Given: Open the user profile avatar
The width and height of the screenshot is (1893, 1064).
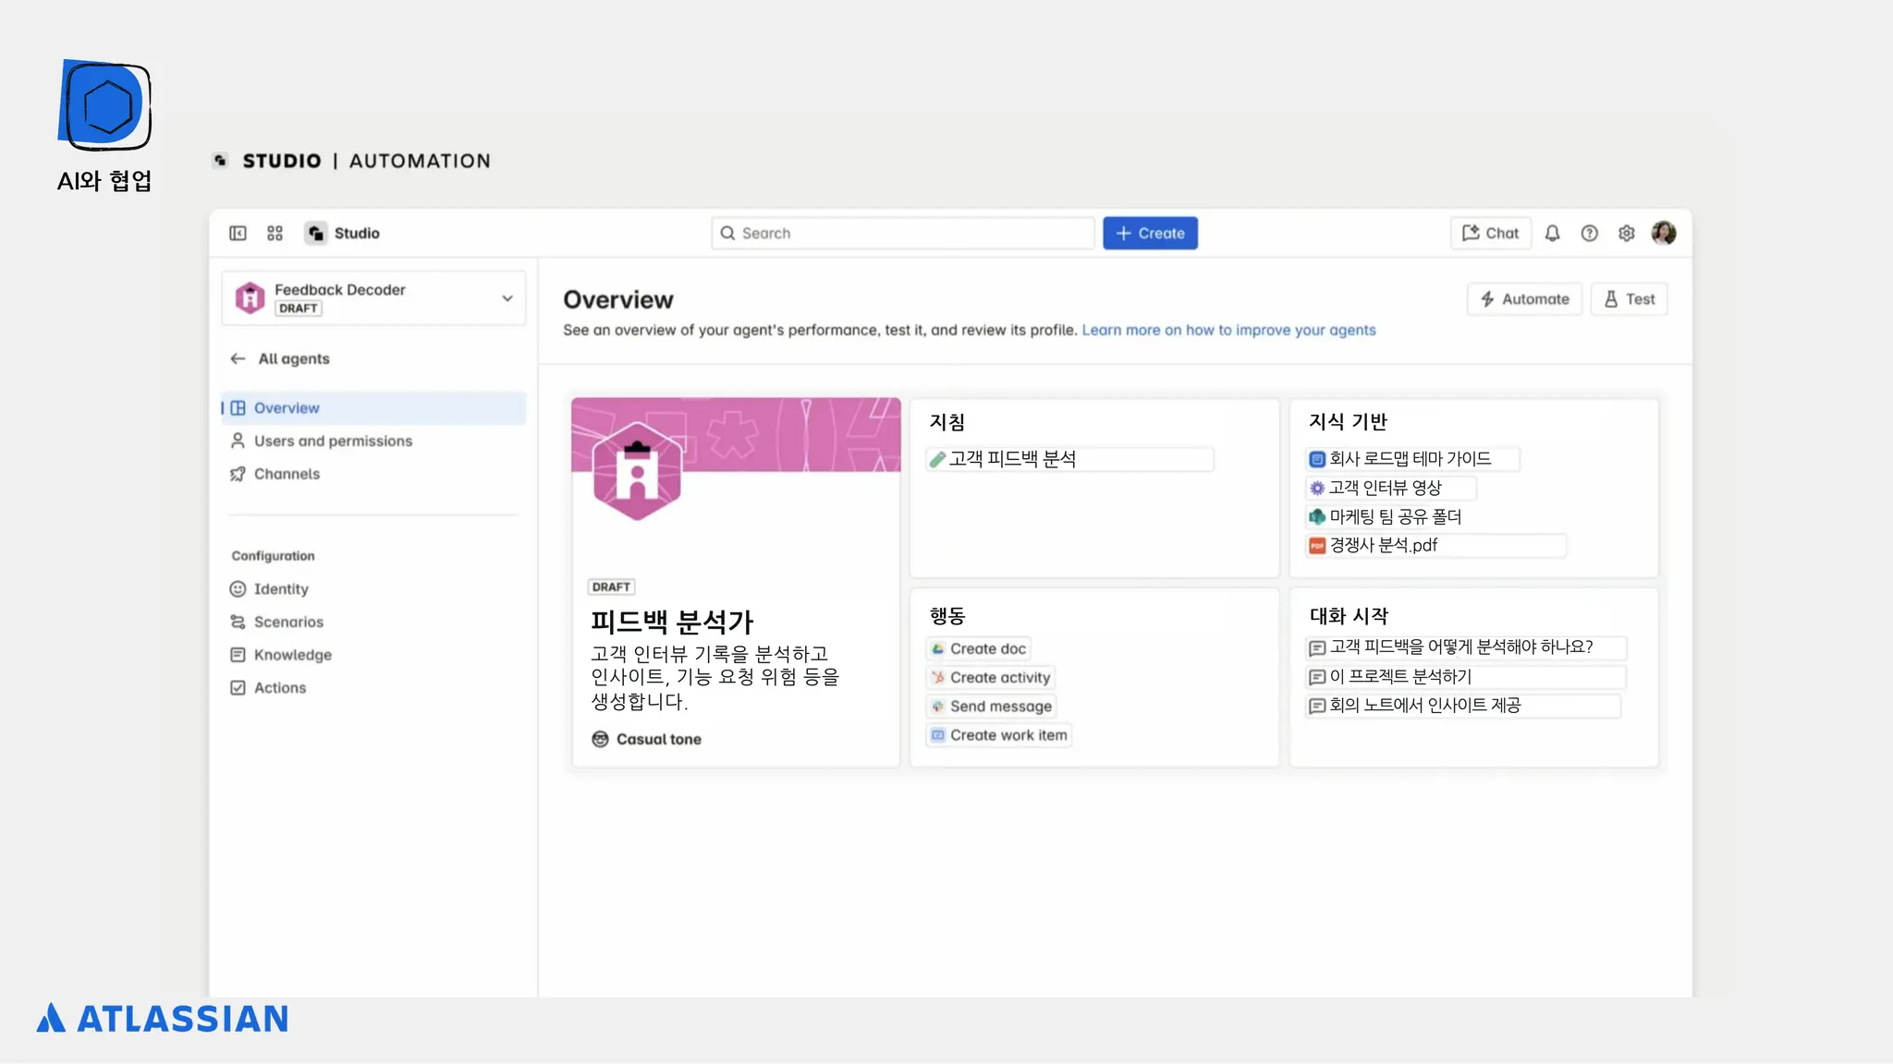Looking at the screenshot, I should [x=1664, y=234].
